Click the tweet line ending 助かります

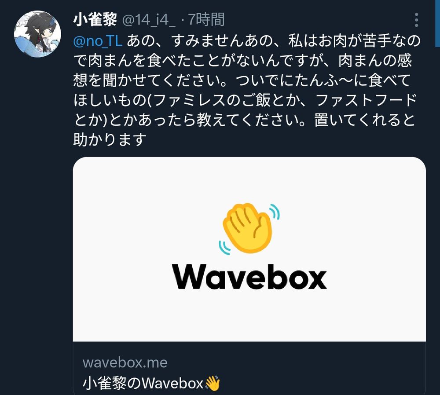click(x=110, y=139)
